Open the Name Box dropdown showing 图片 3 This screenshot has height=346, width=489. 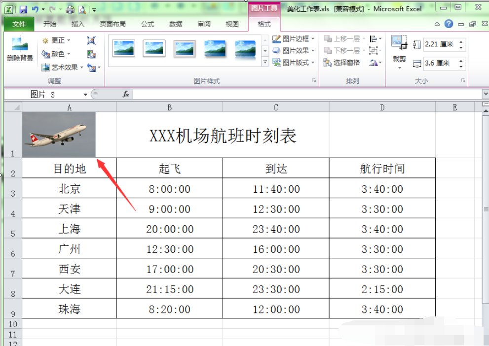tap(86, 94)
